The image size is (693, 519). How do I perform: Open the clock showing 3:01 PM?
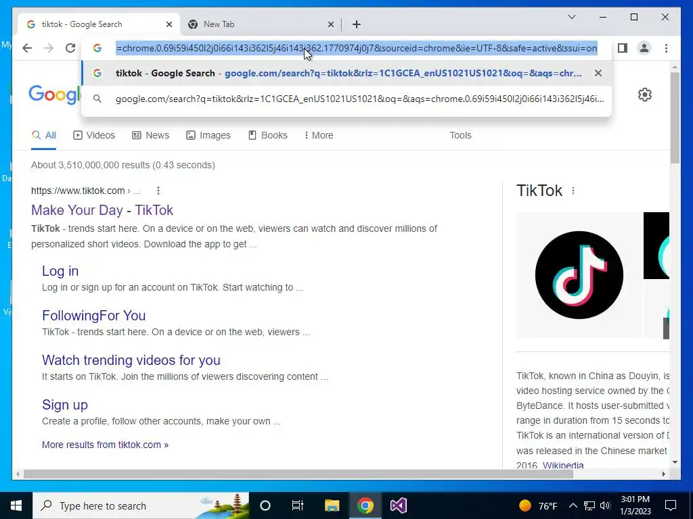[x=635, y=505]
